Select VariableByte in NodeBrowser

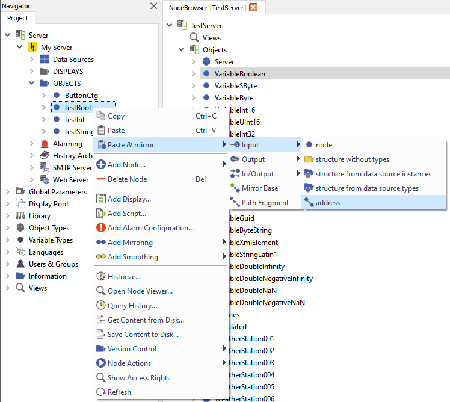[234, 98]
